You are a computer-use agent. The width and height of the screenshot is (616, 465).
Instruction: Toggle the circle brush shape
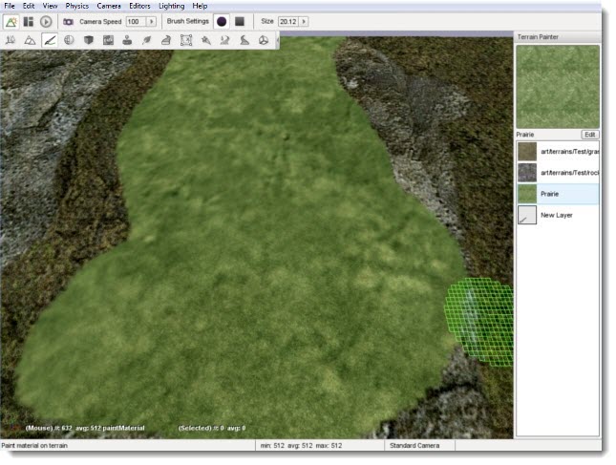(x=222, y=21)
